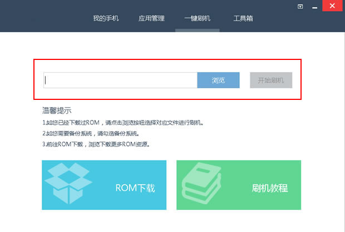The width and height of the screenshot is (345, 232).
Task: Open the 工具箱 tab
Action: point(243,18)
